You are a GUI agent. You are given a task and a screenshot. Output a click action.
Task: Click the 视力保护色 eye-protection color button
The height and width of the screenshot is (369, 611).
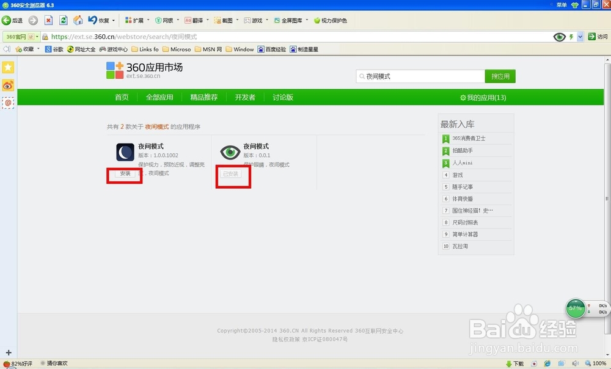click(331, 20)
